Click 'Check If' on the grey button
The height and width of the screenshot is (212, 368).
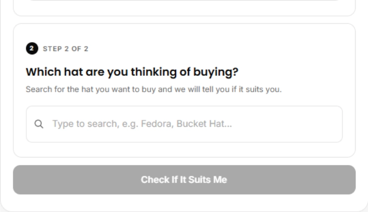click(x=157, y=180)
